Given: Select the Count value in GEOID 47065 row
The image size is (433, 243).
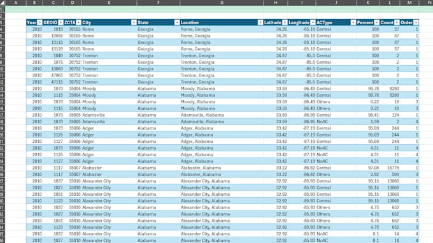Looking at the screenshot, I should point(390,75).
